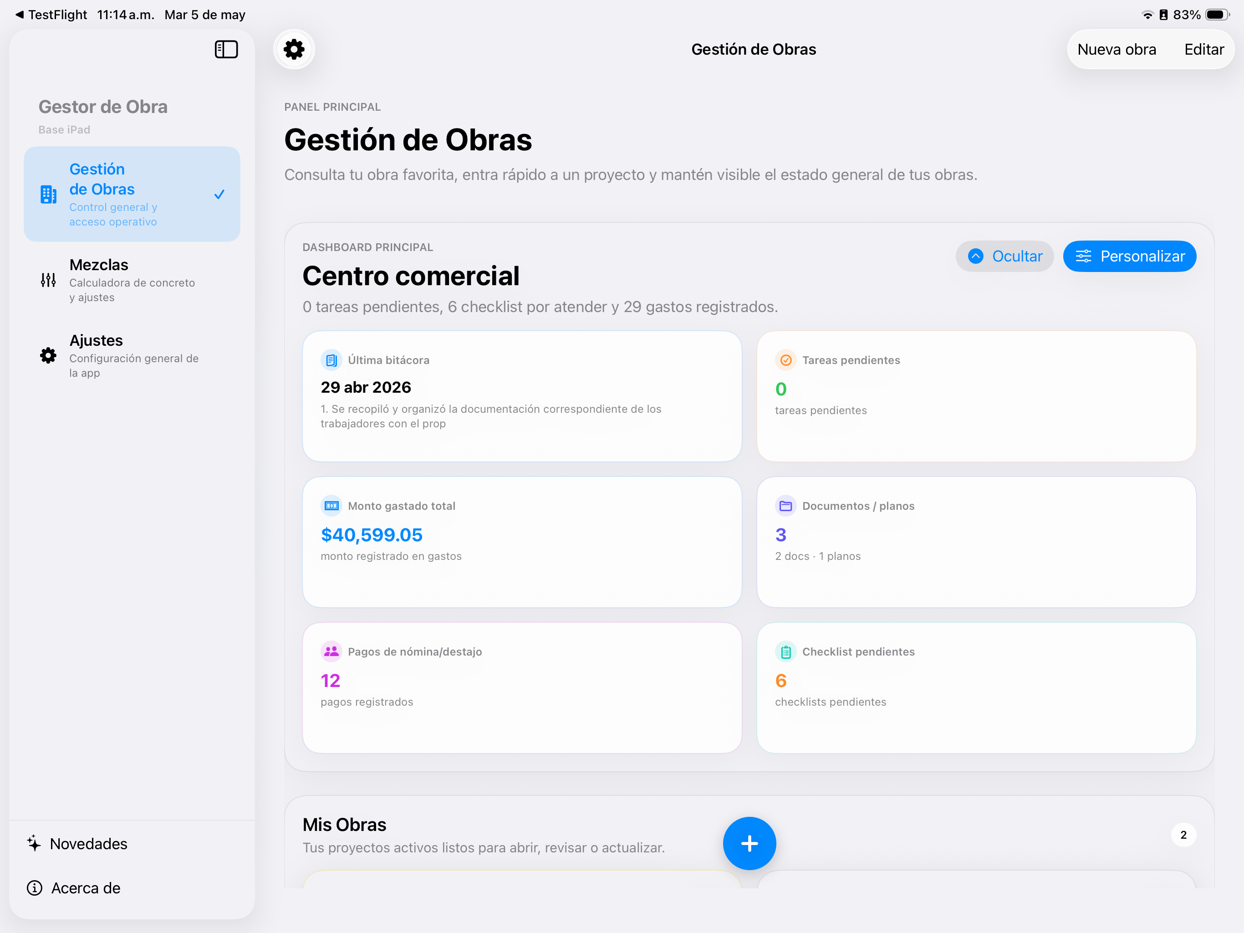Click the info icon beside Acerca de

(35, 887)
